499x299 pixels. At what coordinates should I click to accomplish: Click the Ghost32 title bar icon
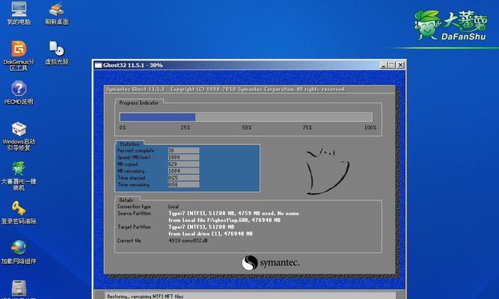(98, 65)
